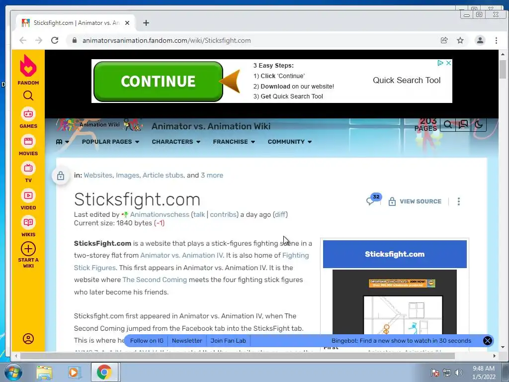Expand the Popular Pages dropdown
Viewport: 509px width, 382px height.
click(111, 142)
